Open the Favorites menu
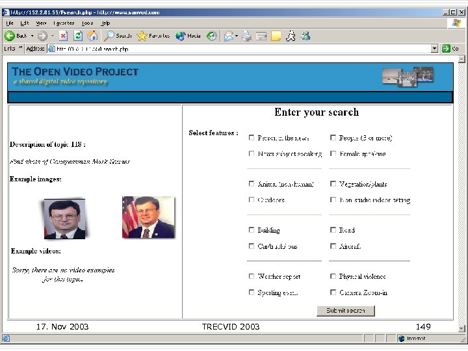The width and height of the screenshot is (468, 351). click(x=64, y=23)
